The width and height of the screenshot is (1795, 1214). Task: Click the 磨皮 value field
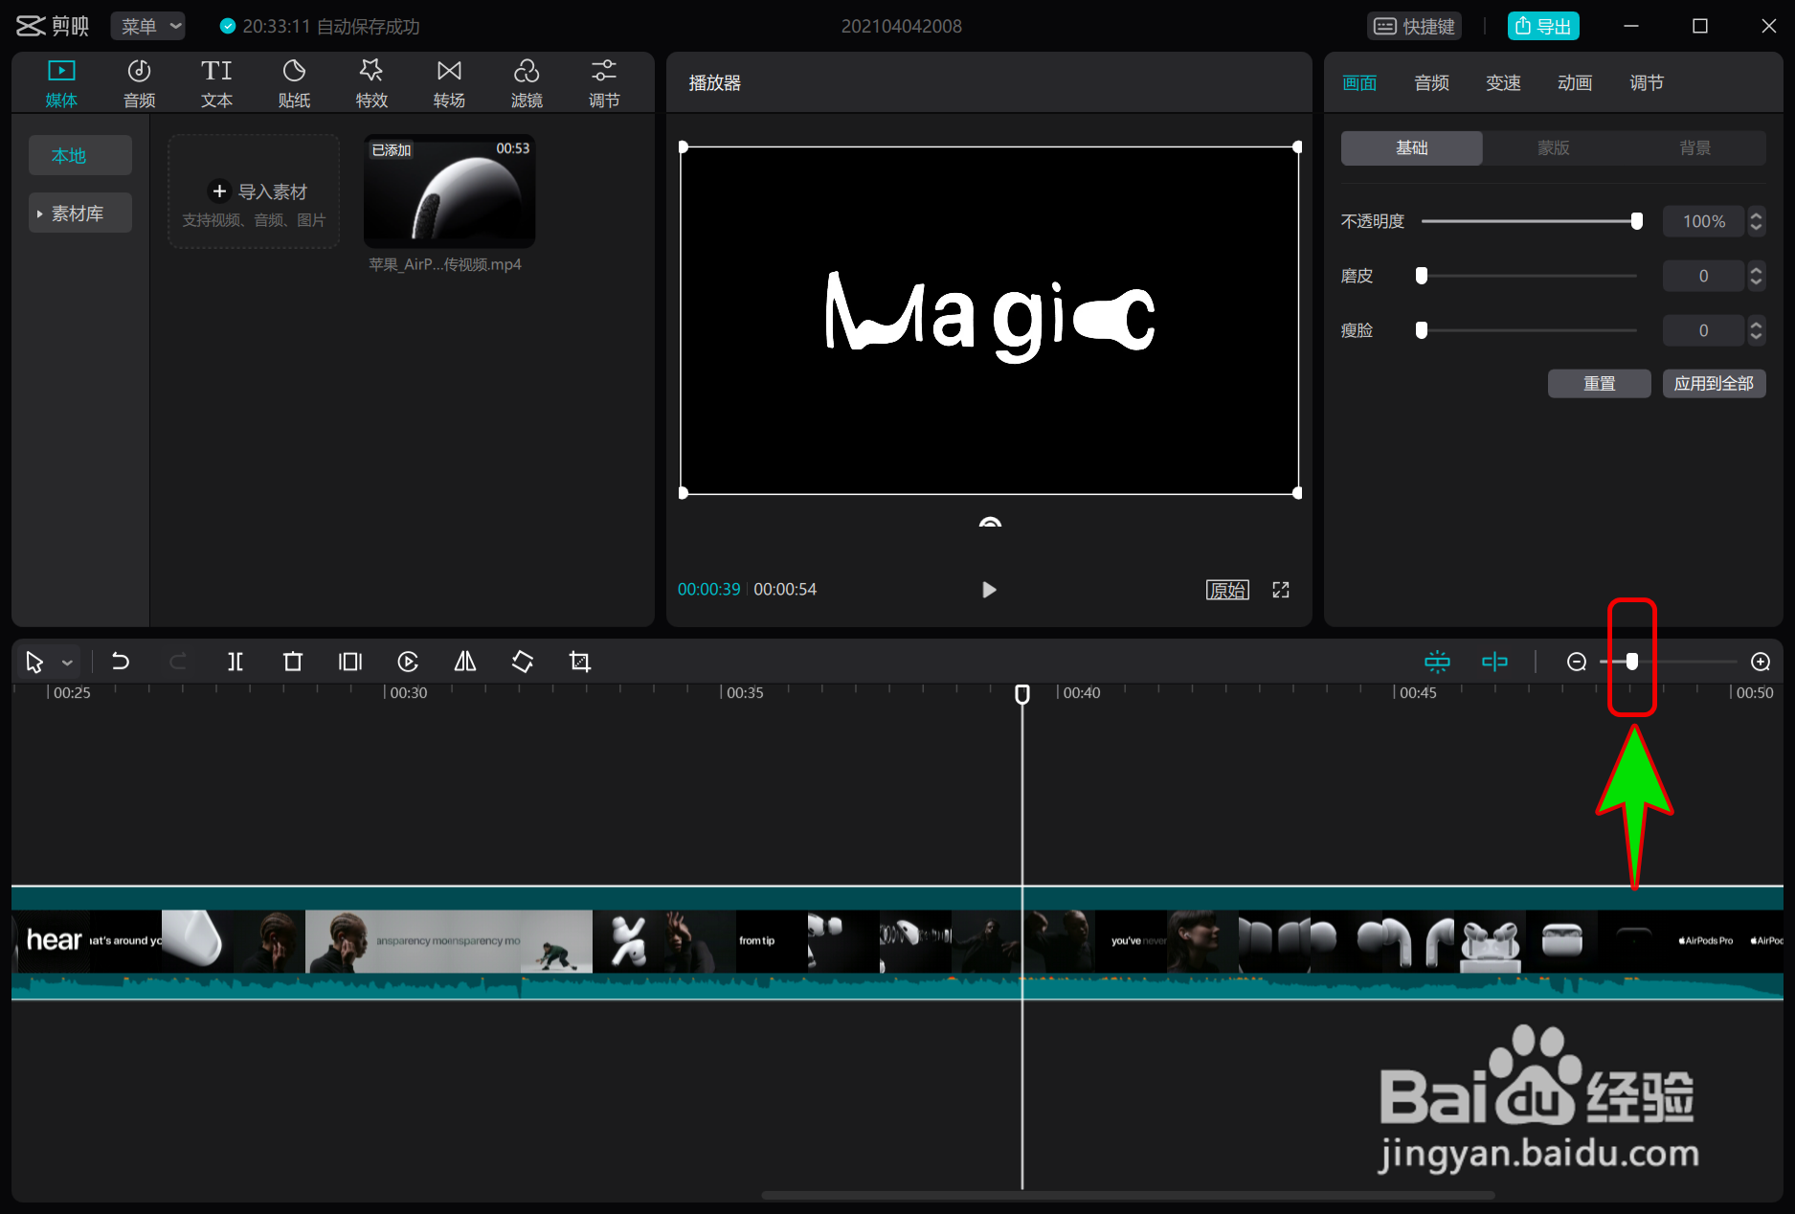click(1704, 276)
